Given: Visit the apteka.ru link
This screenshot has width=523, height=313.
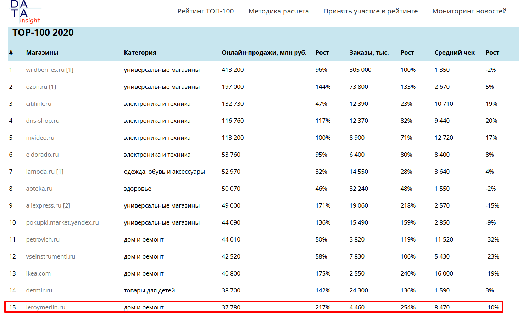Looking at the screenshot, I should (39, 189).
